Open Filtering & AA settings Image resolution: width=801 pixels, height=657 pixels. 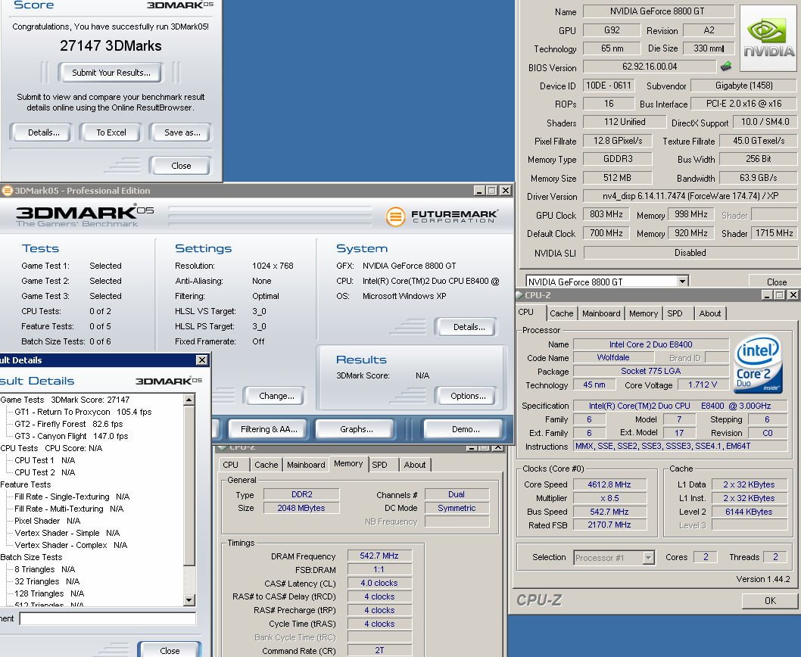tap(269, 429)
